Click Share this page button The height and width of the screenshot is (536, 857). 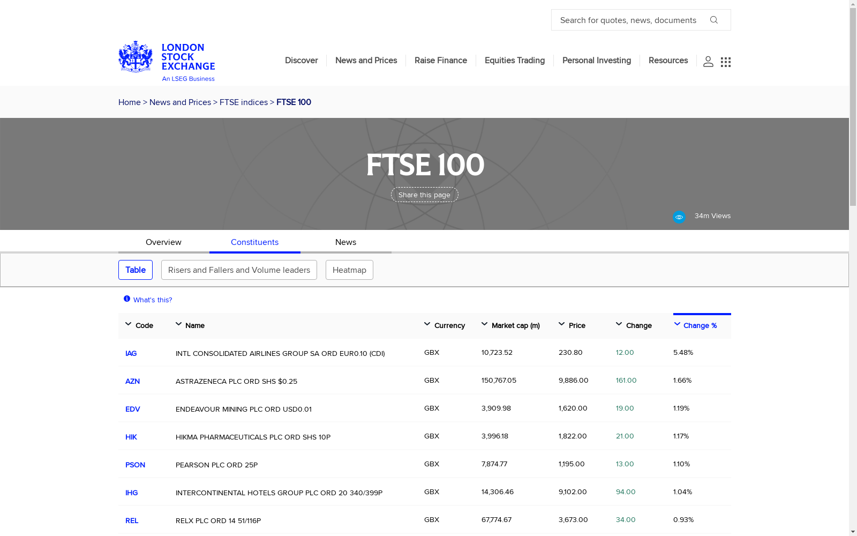[424, 195]
